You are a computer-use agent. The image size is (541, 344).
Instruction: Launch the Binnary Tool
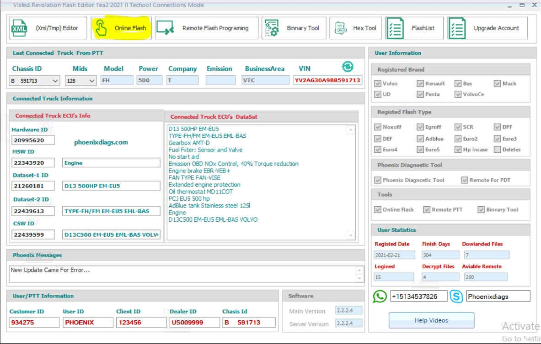tap(294, 28)
